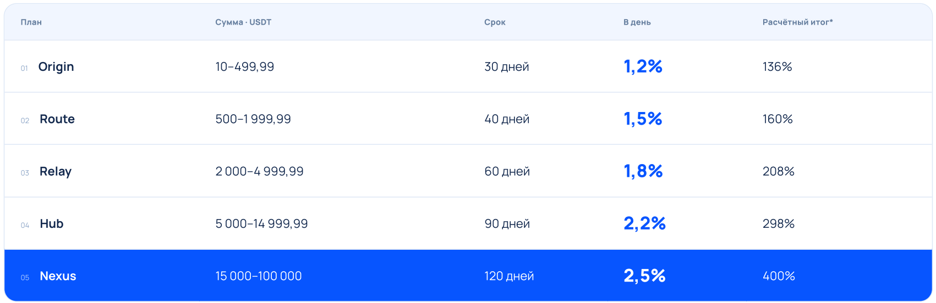The height and width of the screenshot is (303, 936).
Task: Click the 2,5% rate in Nexus row
Action: pyautogui.click(x=644, y=276)
